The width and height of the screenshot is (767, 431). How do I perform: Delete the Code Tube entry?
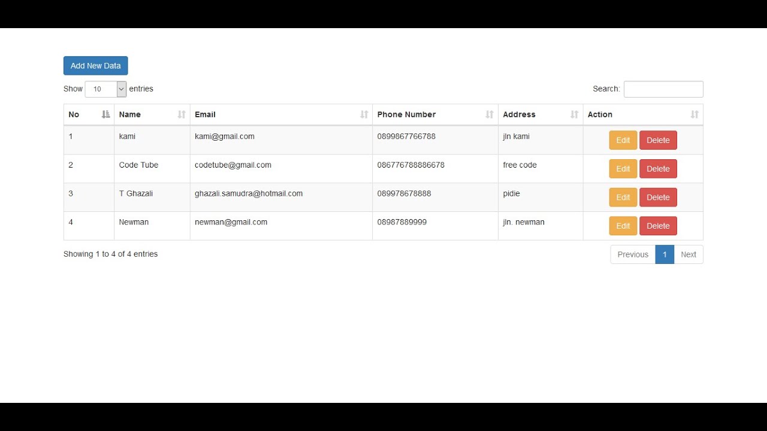(x=658, y=169)
